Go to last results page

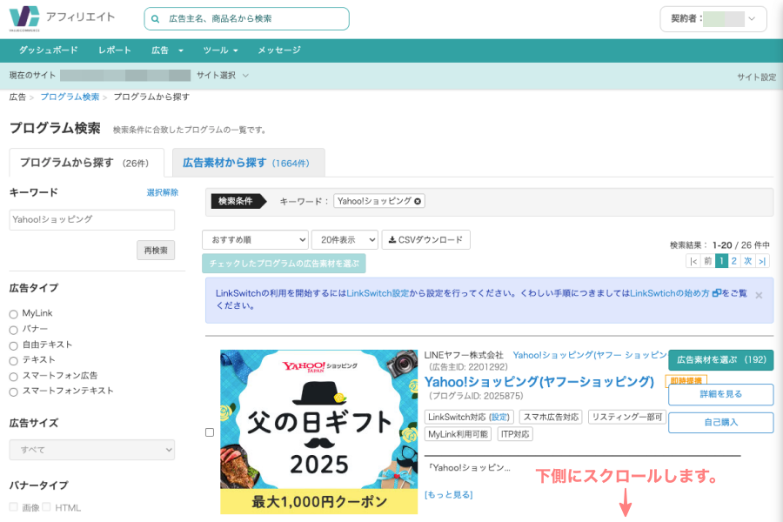tap(762, 261)
